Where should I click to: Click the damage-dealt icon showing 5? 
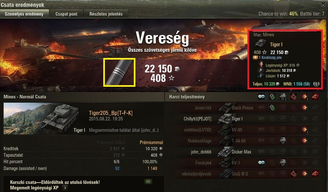305,96
